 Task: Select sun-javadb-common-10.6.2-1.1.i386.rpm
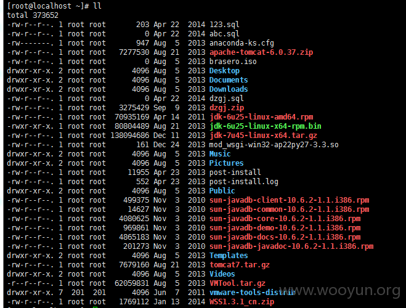(289, 209)
